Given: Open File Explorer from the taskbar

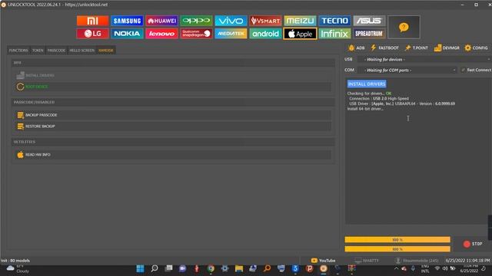Looking at the screenshot, I should [239, 268].
